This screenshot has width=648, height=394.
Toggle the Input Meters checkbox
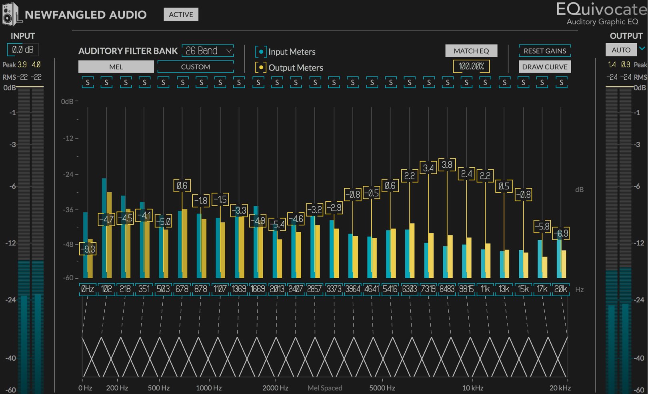tap(261, 52)
